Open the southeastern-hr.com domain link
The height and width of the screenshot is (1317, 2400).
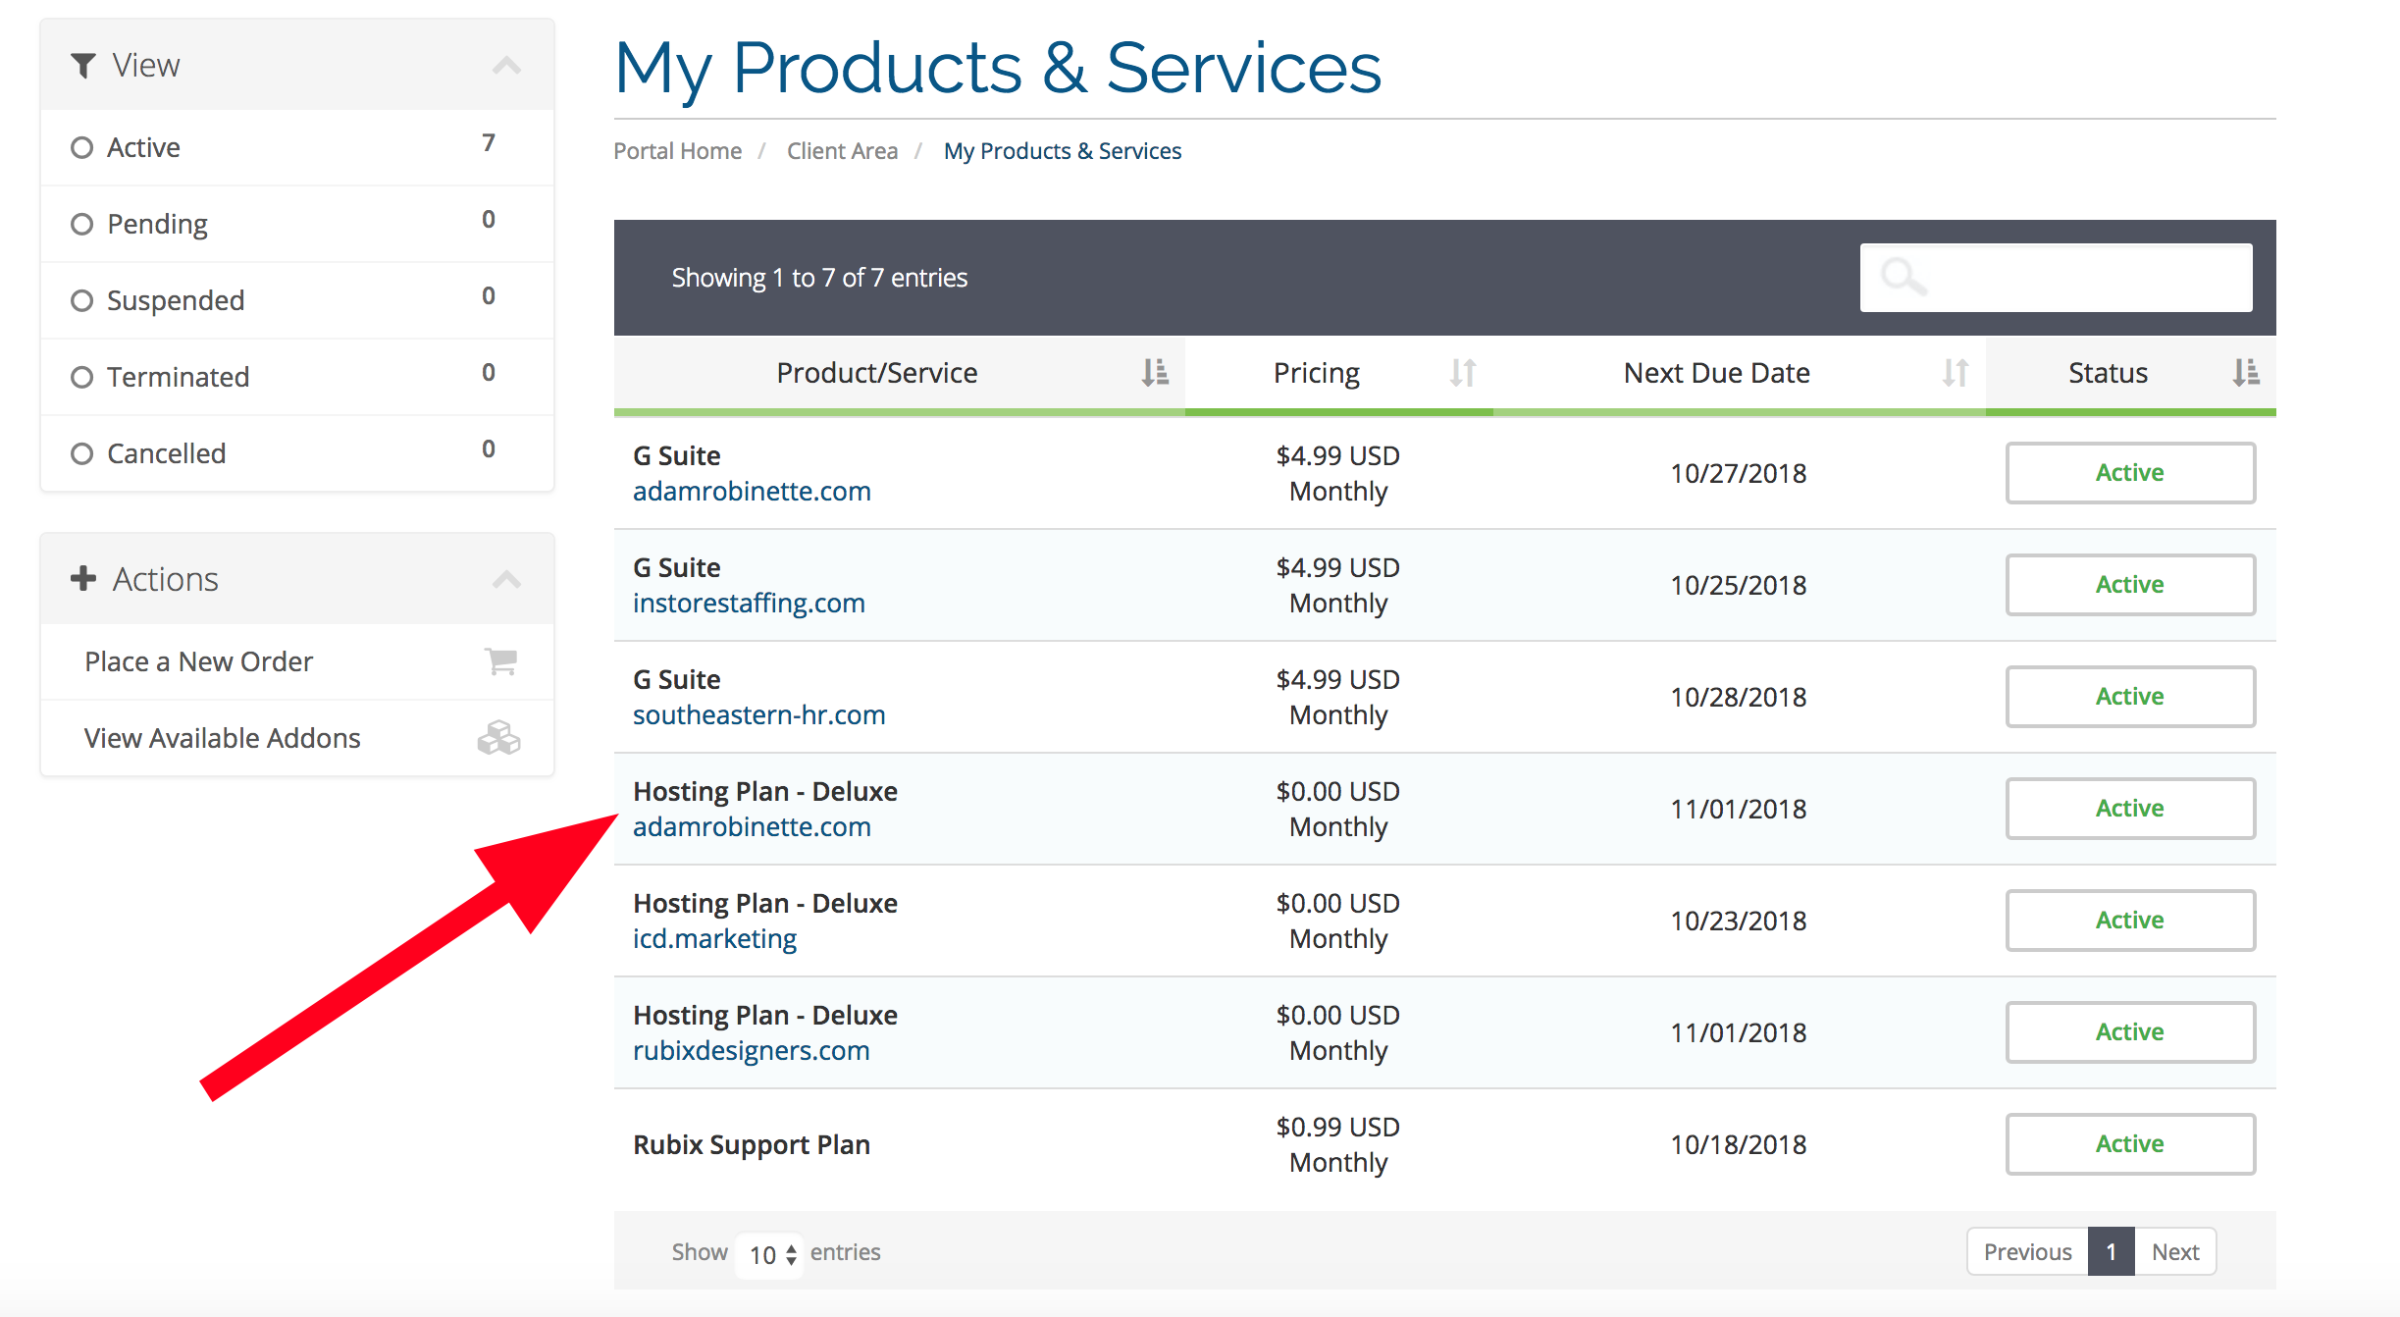(758, 715)
